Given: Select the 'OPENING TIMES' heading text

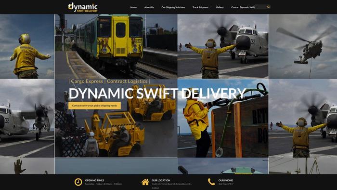Looking at the screenshot, I should coord(94,180).
